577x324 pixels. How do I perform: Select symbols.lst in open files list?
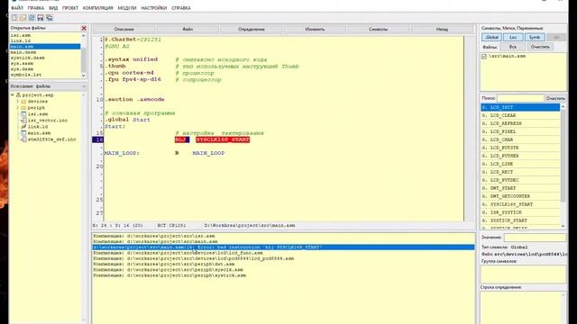(x=26, y=75)
